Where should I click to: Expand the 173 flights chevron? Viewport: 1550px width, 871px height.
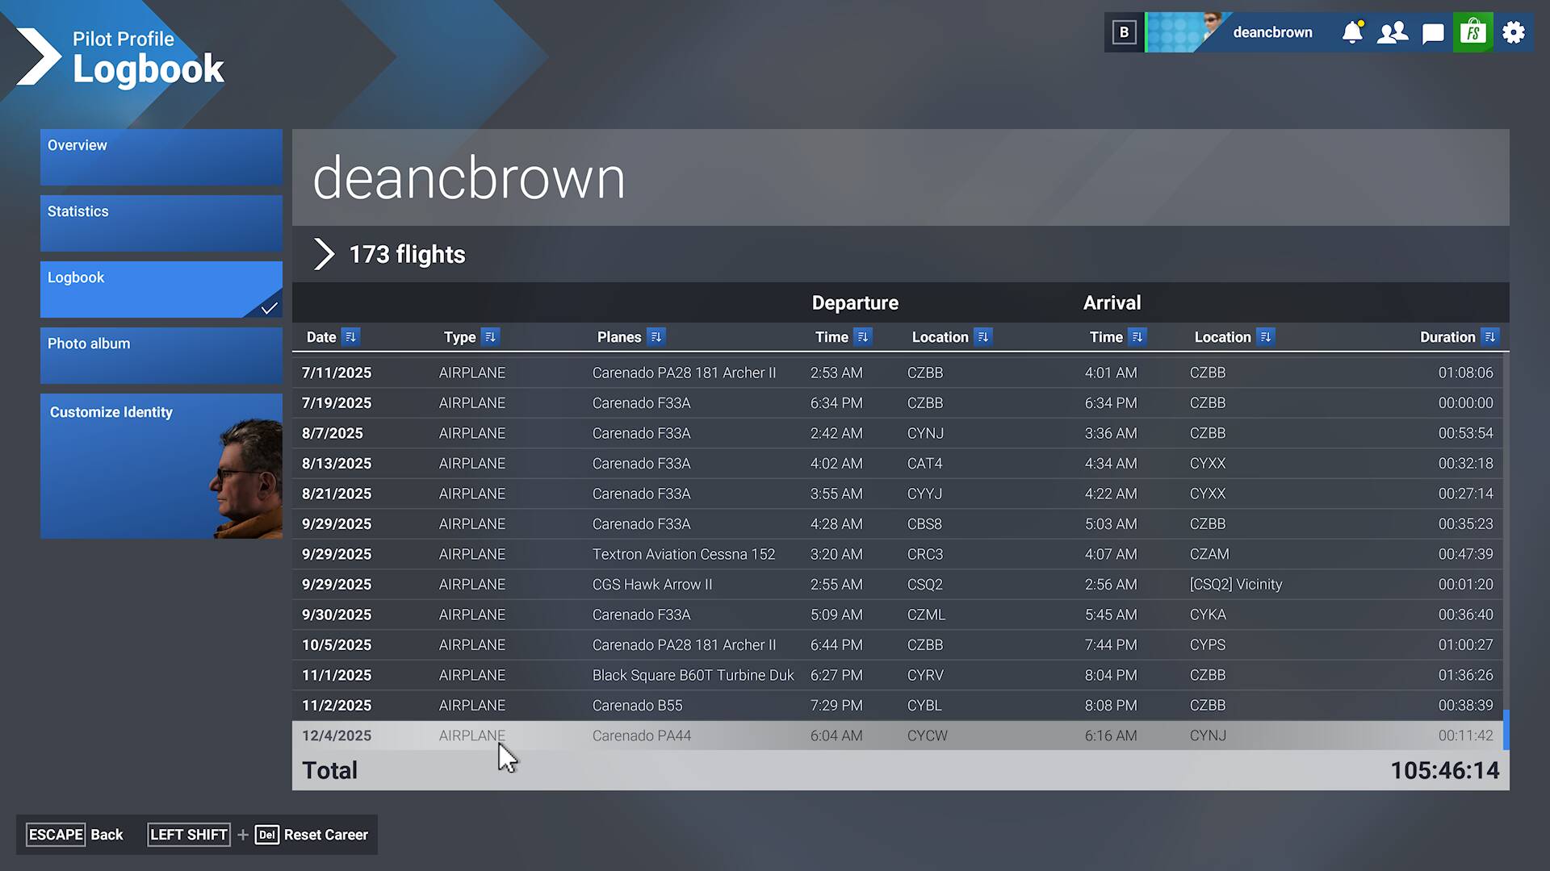pyautogui.click(x=324, y=254)
